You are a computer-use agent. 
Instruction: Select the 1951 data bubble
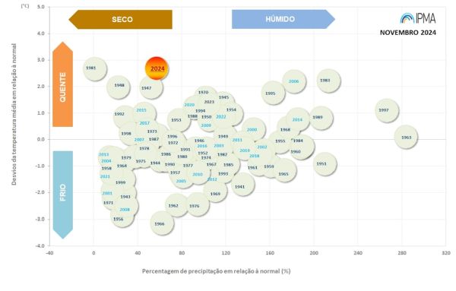pos(325,164)
